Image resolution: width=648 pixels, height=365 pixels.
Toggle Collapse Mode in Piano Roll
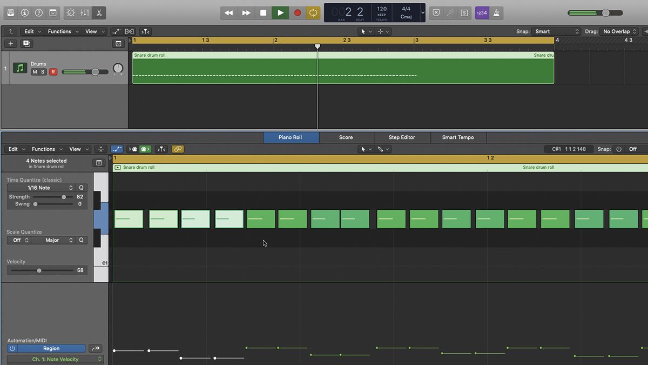point(100,149)
